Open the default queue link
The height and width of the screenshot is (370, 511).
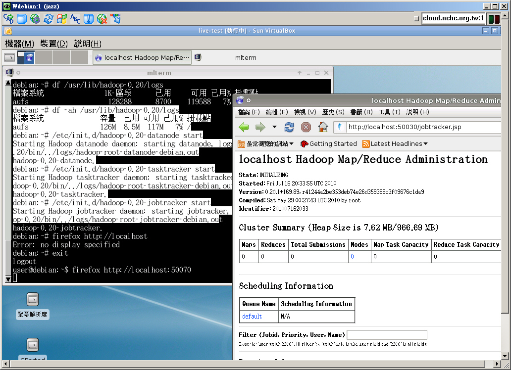(252, 316)
